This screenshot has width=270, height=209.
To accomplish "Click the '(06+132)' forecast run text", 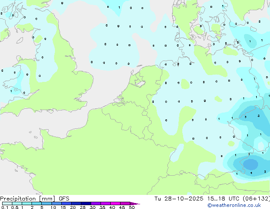I will [256, 199].
